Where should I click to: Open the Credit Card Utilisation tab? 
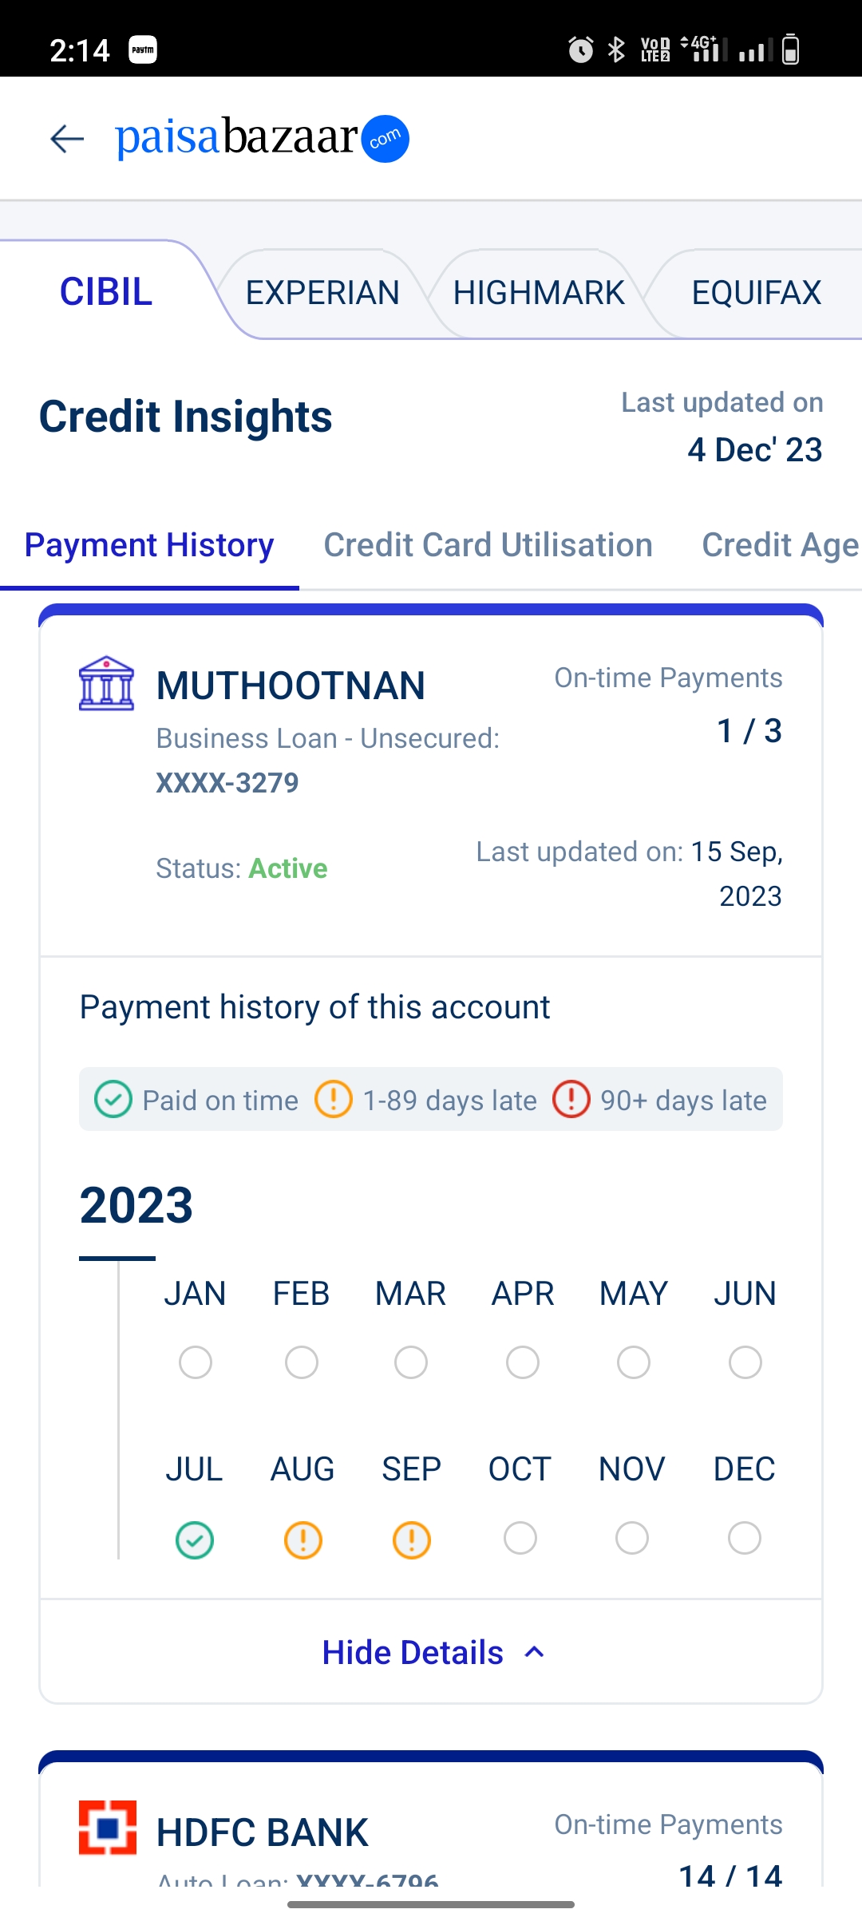(x=488, y=545)
